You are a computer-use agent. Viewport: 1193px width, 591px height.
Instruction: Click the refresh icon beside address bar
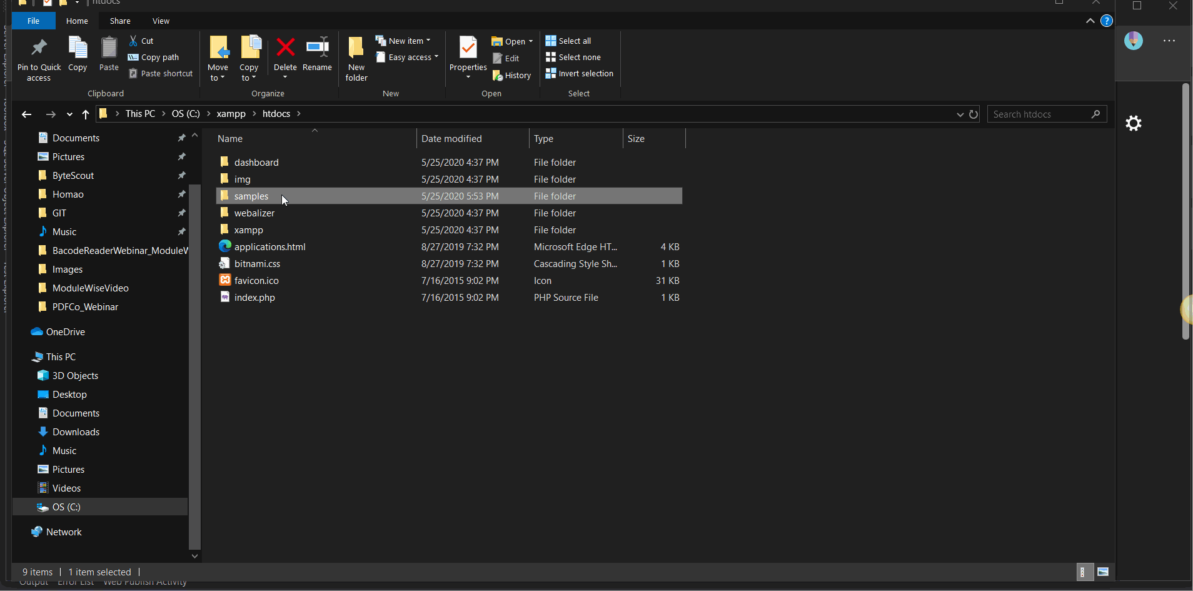[974, 114]
